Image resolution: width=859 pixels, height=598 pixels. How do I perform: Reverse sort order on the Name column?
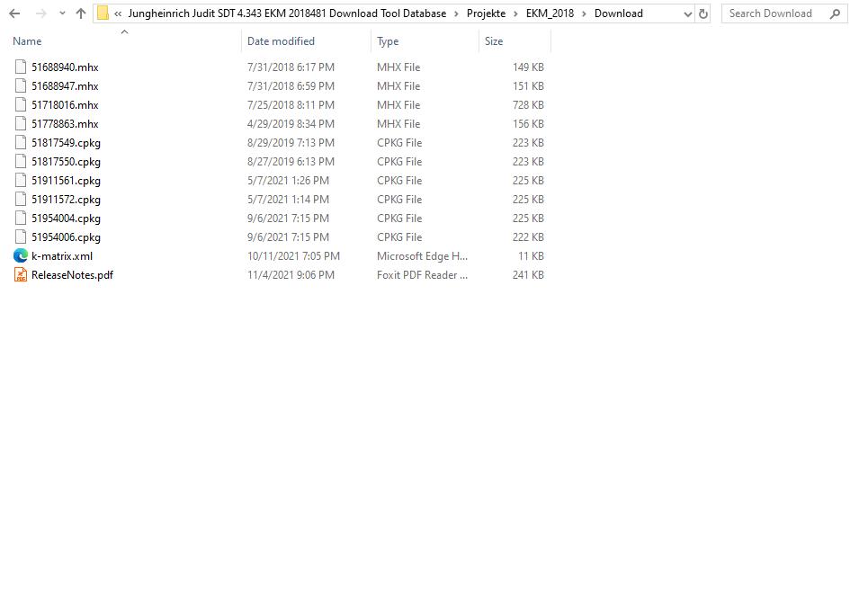27,40
